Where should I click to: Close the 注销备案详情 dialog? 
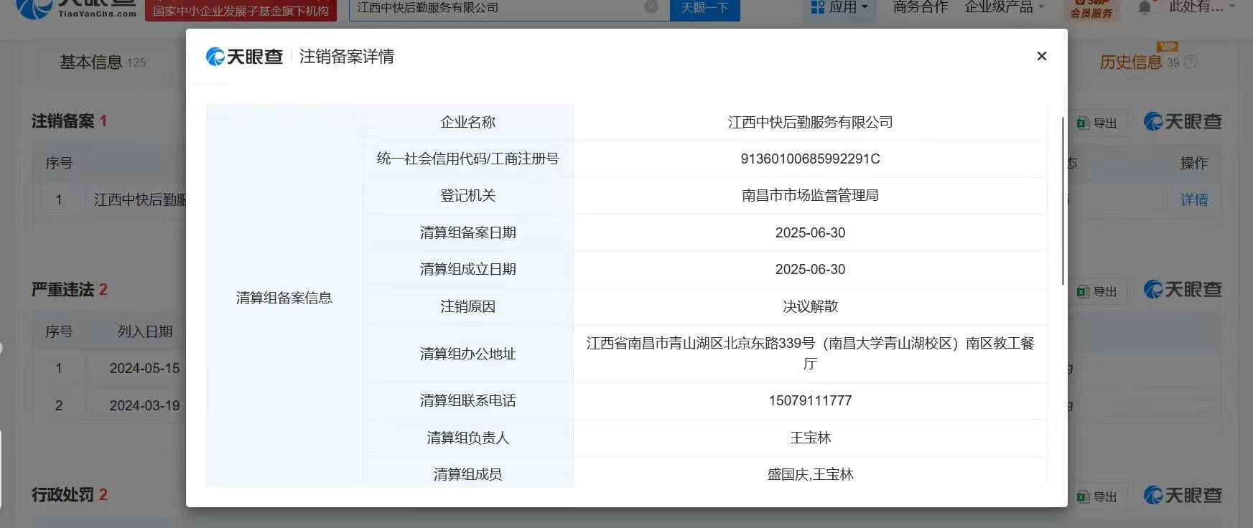pos(1041,56)
